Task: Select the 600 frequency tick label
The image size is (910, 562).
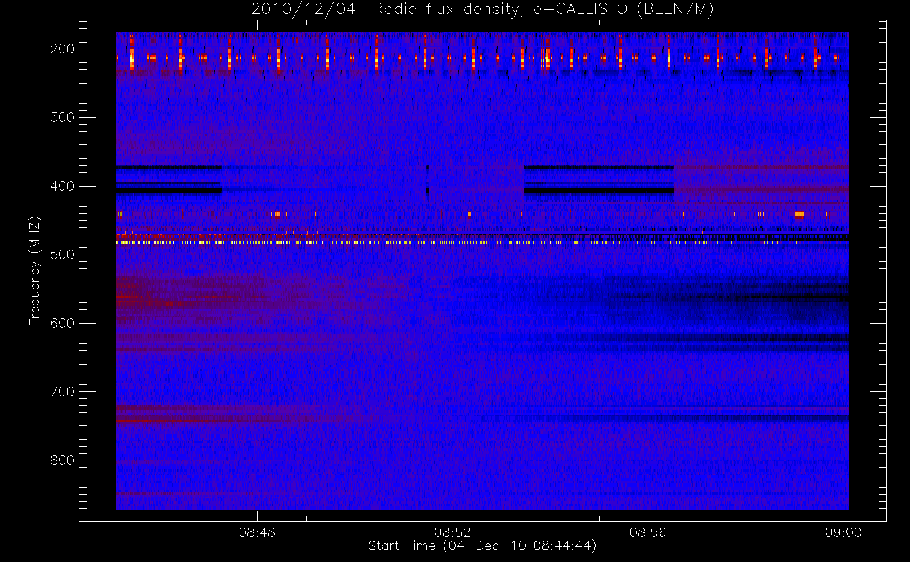Action: [x=62, y=323]
